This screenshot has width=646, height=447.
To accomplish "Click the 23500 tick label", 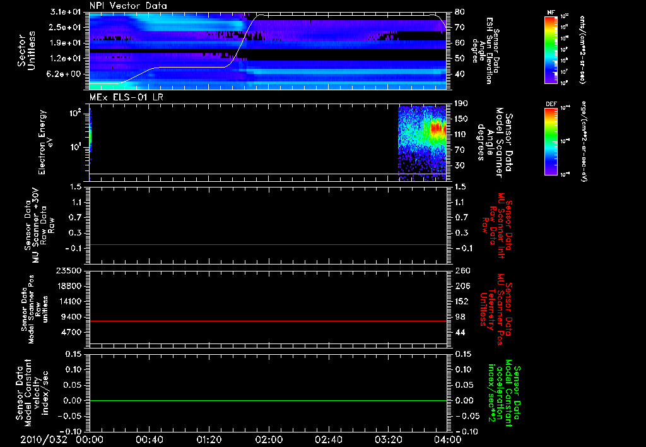I will pos(69,270).
